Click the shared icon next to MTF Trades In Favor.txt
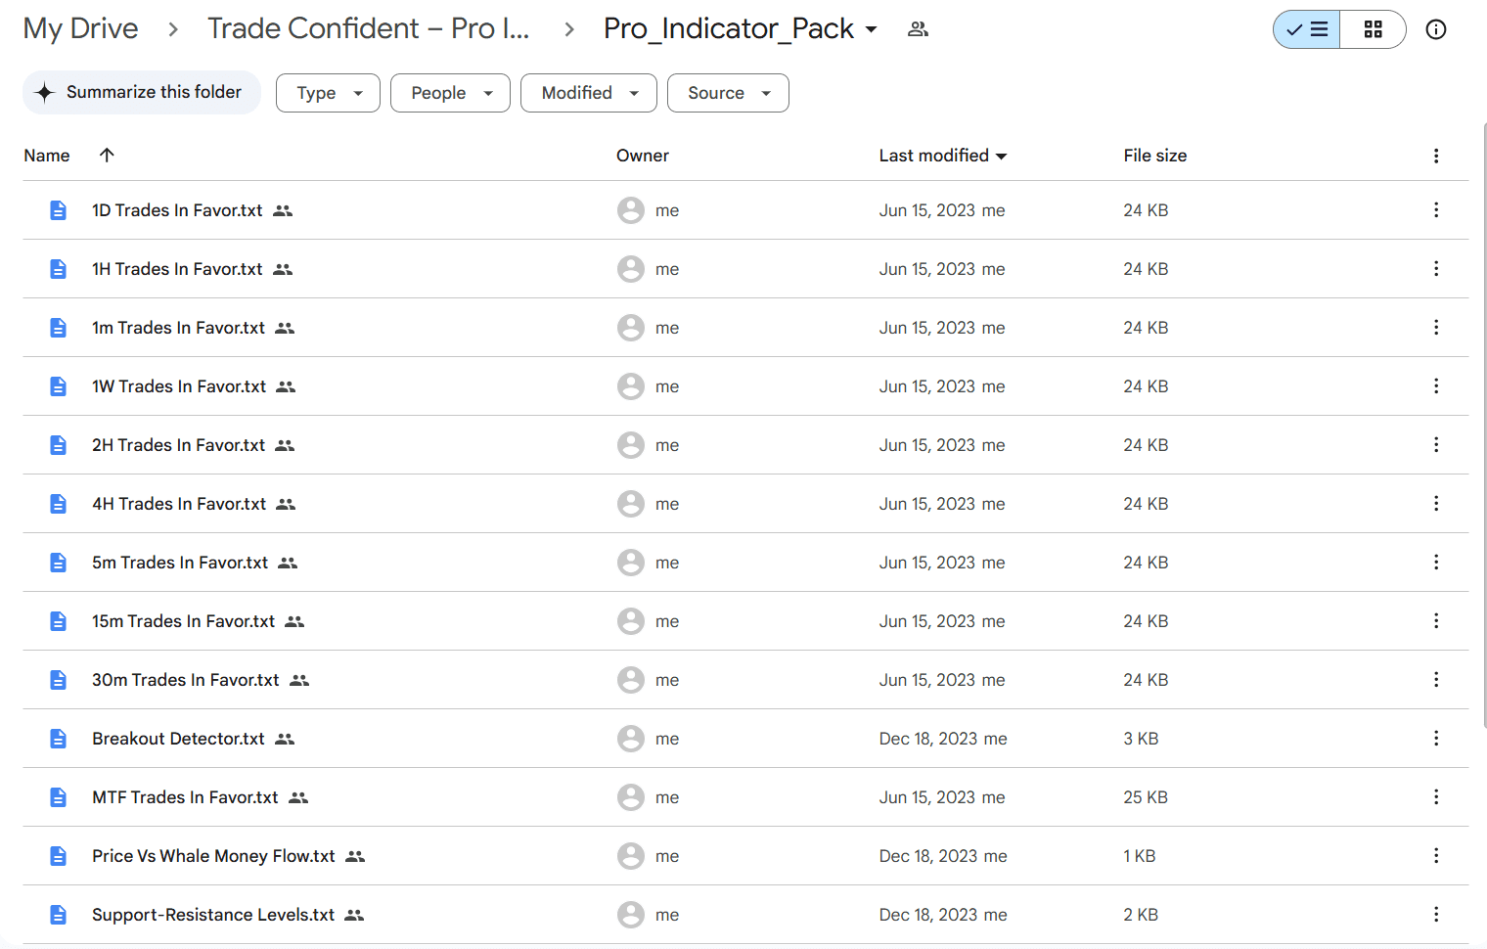 (298, 798)
